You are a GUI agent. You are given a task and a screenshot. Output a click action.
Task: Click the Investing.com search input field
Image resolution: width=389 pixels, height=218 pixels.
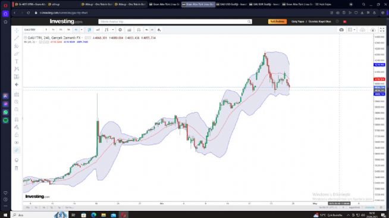[x=175, y=21]
